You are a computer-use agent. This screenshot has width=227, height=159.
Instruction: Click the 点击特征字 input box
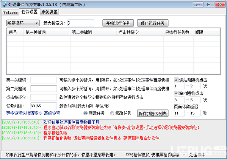pos(44,97)
